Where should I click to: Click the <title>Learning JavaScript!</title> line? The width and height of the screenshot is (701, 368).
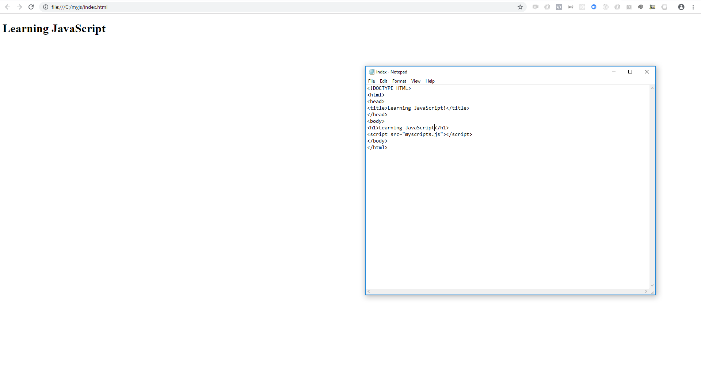(418, 108)
